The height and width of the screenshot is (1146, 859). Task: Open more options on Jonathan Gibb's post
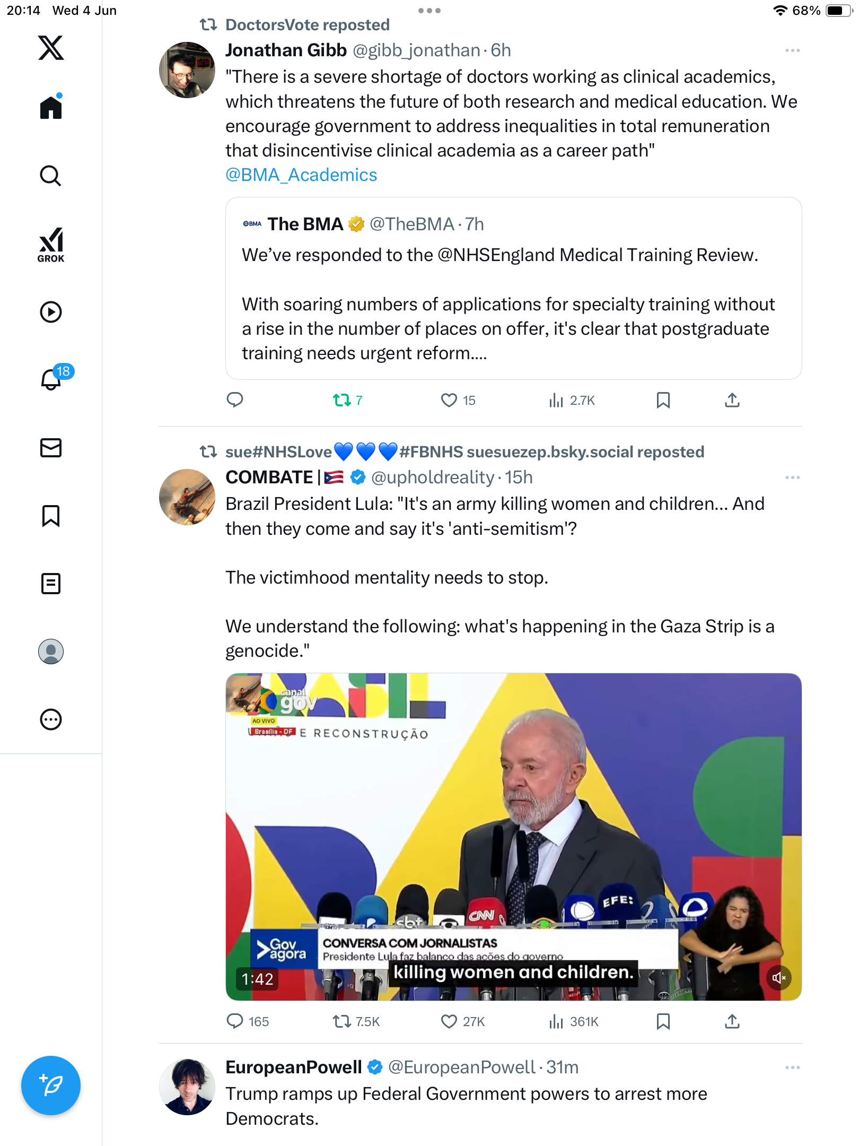click(792, 50)
